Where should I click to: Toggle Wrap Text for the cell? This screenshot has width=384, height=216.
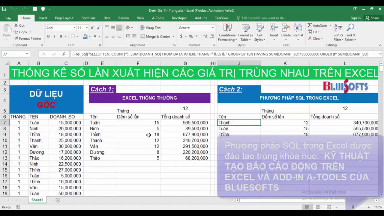(151, 28)
